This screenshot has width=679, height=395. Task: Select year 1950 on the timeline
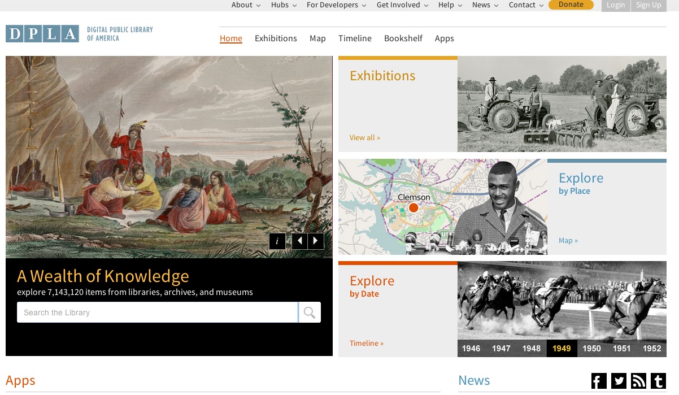click(592, 349)
